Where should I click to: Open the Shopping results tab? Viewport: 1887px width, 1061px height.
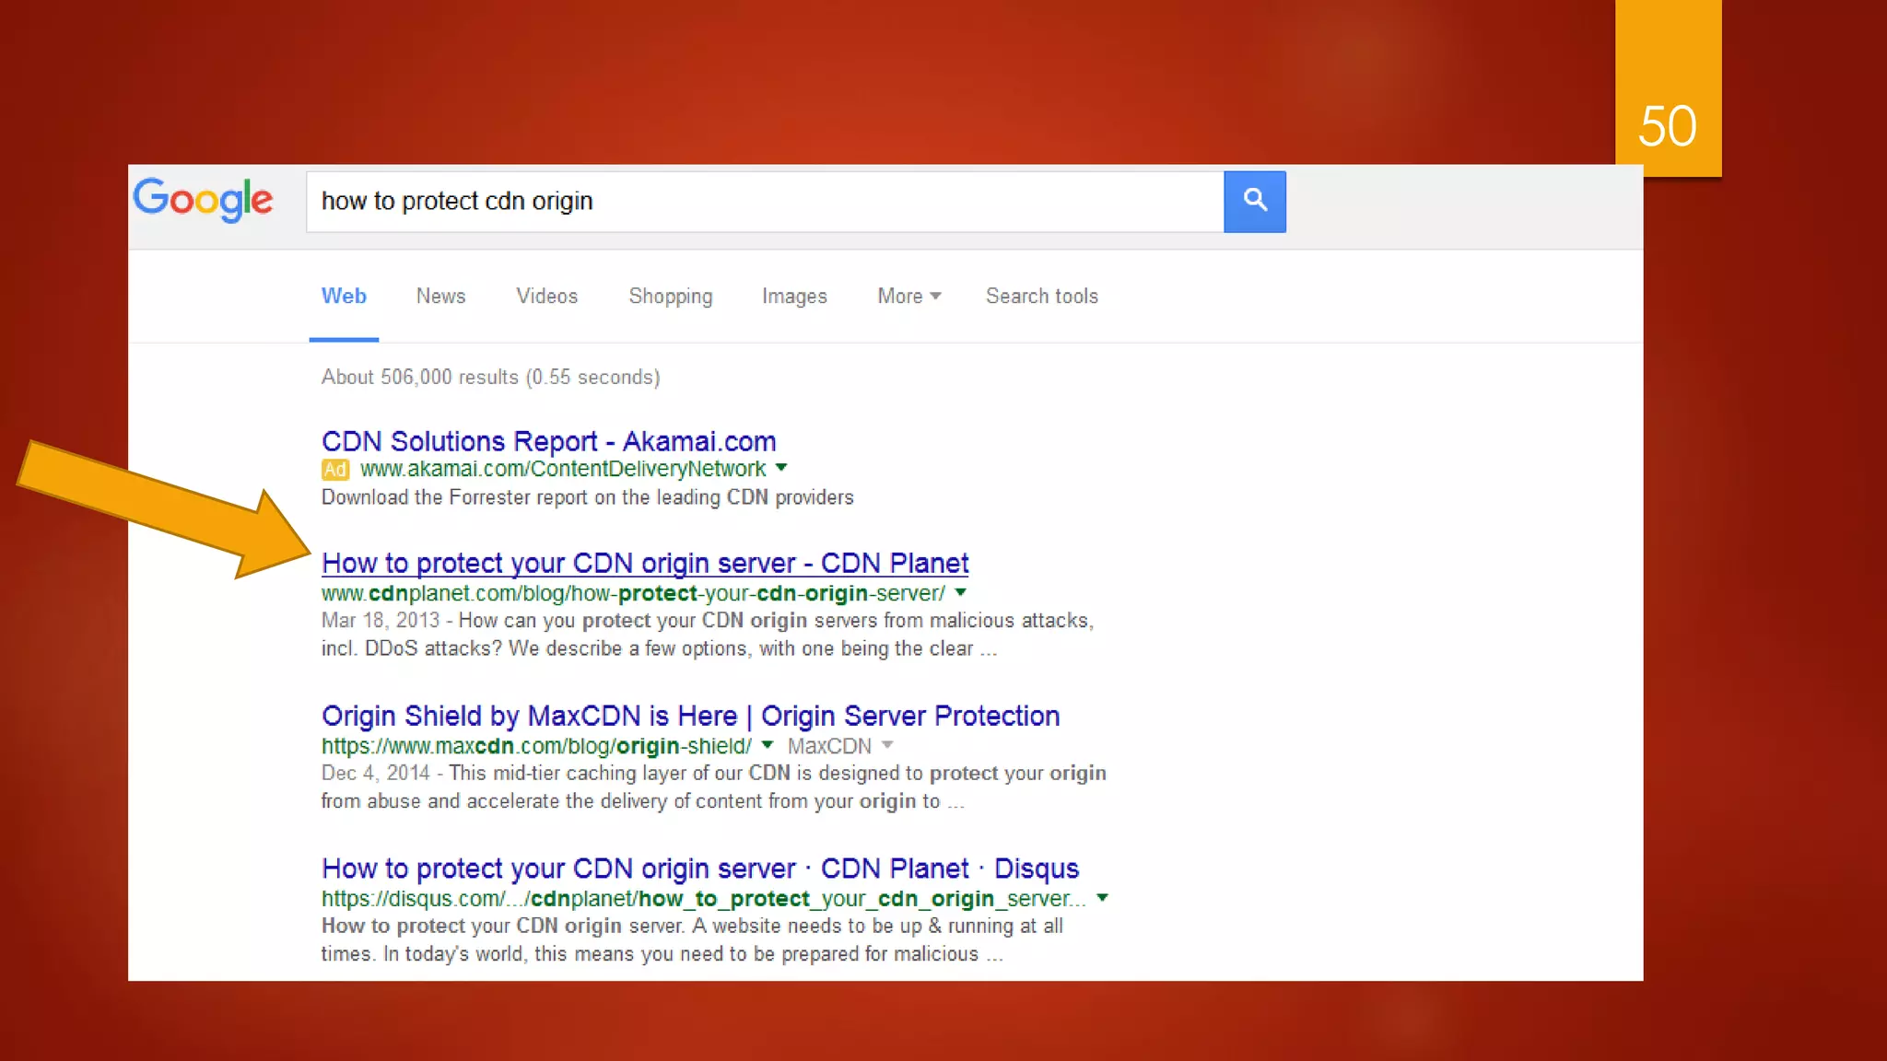click(670, 297)
